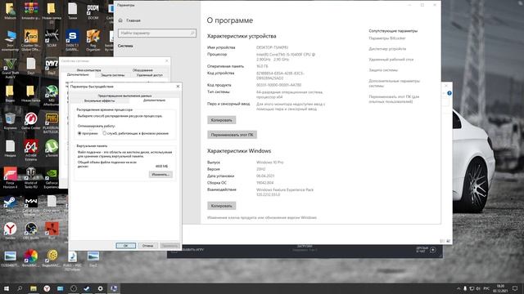The width and height of the screenshot is (524, 294).
Task: Launch Reg Organizer from the desktop
Action: (x=93, y=39)
